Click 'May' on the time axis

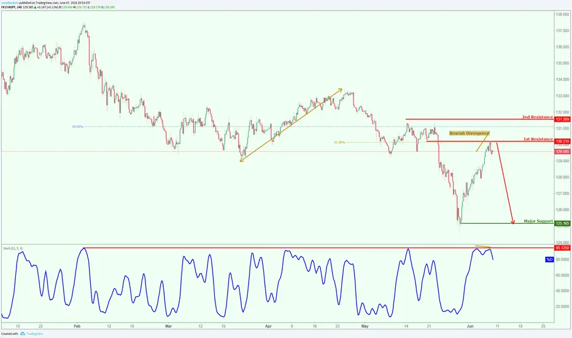(x=365, y=326)
